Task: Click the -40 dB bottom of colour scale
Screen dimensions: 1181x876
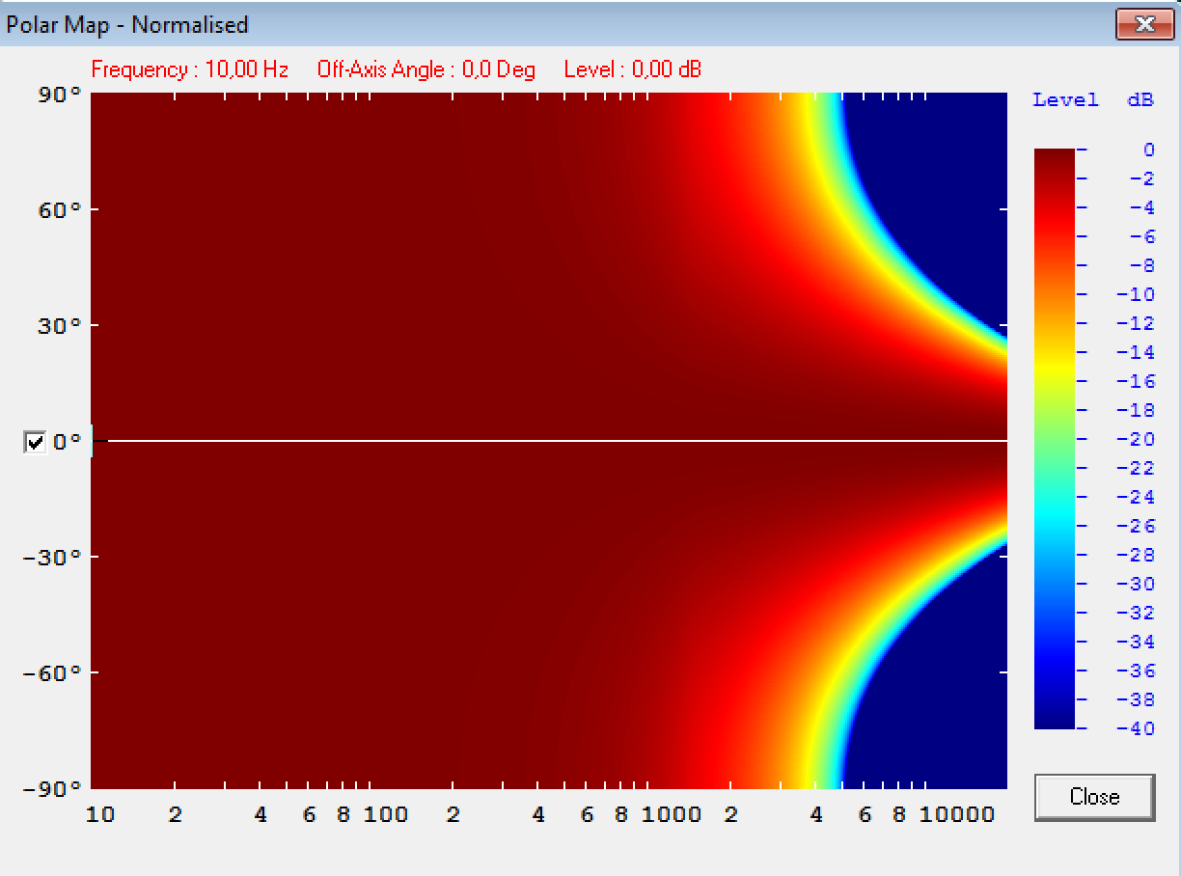Action: pyautogui.click(x=1054, y=725)
